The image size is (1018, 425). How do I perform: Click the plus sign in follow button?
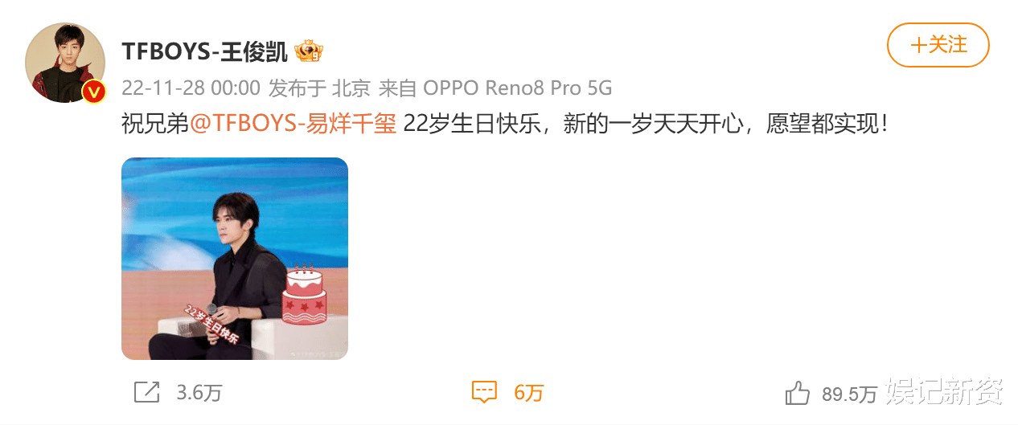pos(918,45)
